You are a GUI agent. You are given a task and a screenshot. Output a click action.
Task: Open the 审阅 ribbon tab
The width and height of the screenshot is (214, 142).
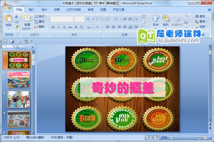[x=91, y=10]
